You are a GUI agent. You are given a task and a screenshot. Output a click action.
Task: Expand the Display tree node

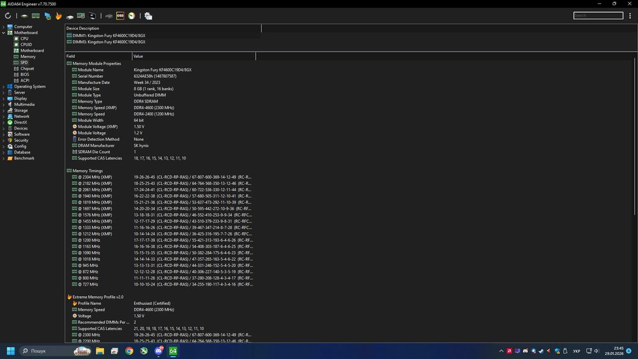pyautogui.click(x=4, y=98)
